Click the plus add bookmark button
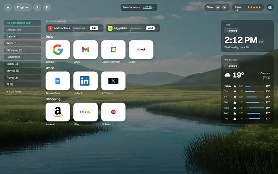This screenshot has width=278, height=174. tap(8, 7)
